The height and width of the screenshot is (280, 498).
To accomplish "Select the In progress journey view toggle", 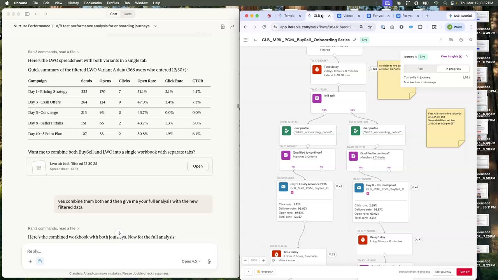I will click(x=453, y=69).
